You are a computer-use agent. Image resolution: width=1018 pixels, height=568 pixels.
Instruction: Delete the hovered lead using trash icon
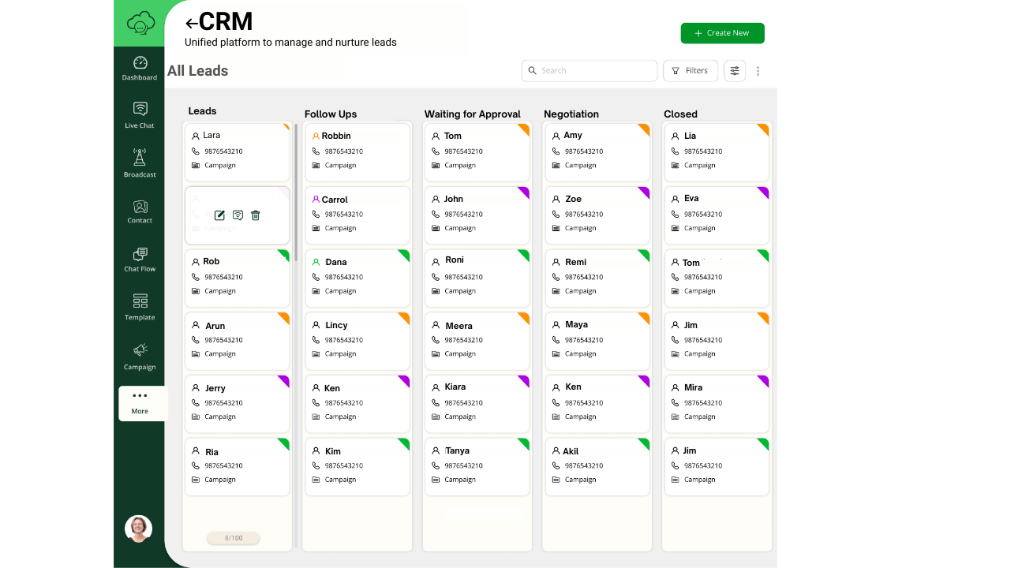pyautogui.click(x=256, y=215)
